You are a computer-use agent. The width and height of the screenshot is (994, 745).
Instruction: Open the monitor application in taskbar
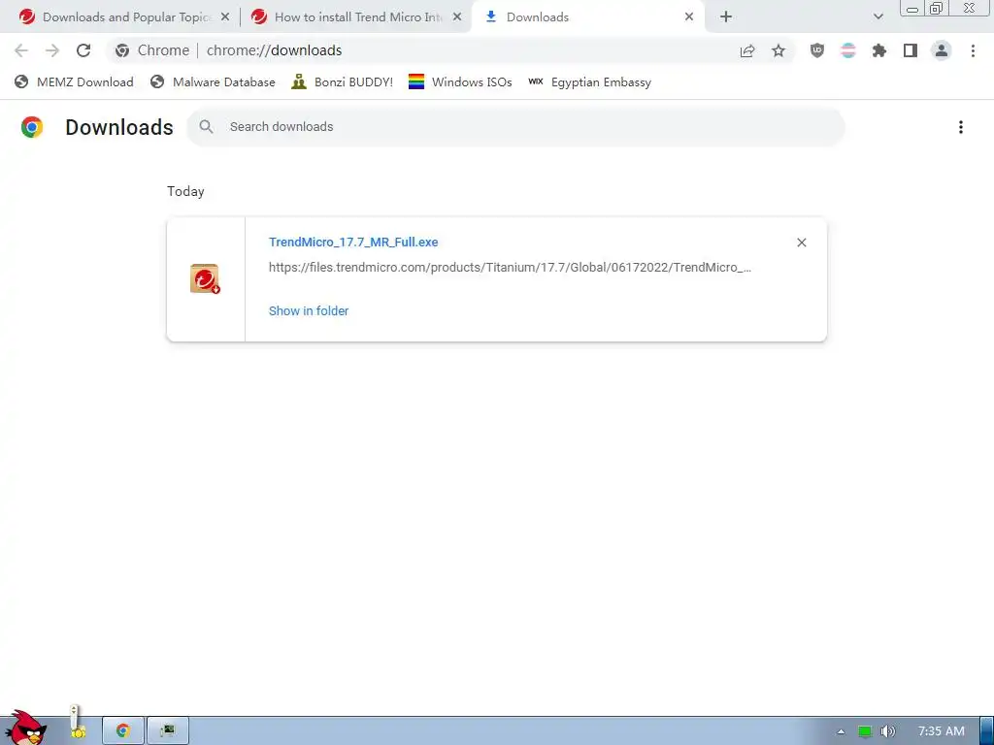168,731
